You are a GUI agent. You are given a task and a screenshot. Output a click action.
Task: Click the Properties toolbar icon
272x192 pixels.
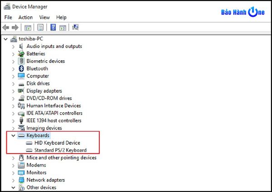[x=41, y=28]
